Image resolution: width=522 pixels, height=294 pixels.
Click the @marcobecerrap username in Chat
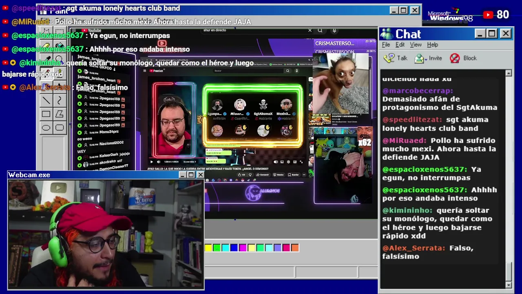(x=418, y=91)
